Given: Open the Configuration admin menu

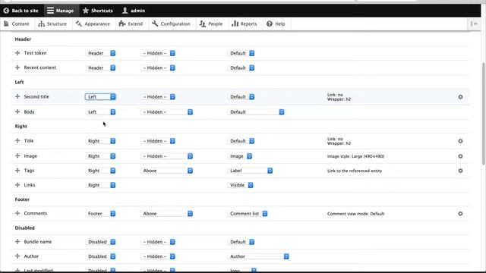Looking at the screenshot, I should click(171, 24).
